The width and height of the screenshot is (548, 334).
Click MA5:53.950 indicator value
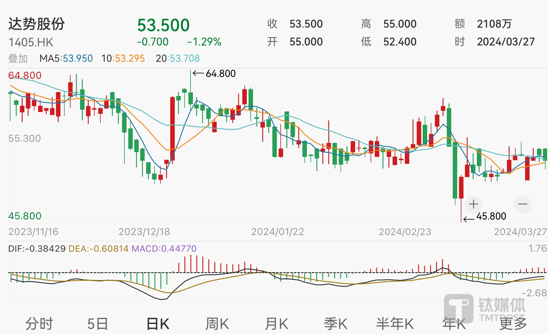pyautogui.click(x=66, y=58)
